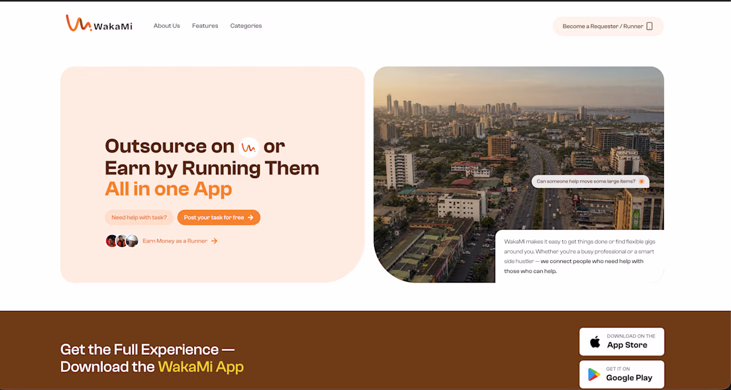Image resolution: width=731 pixels, height=390 pixels.
Task: Click the Need help with task? pill
Action: point(140,218)
